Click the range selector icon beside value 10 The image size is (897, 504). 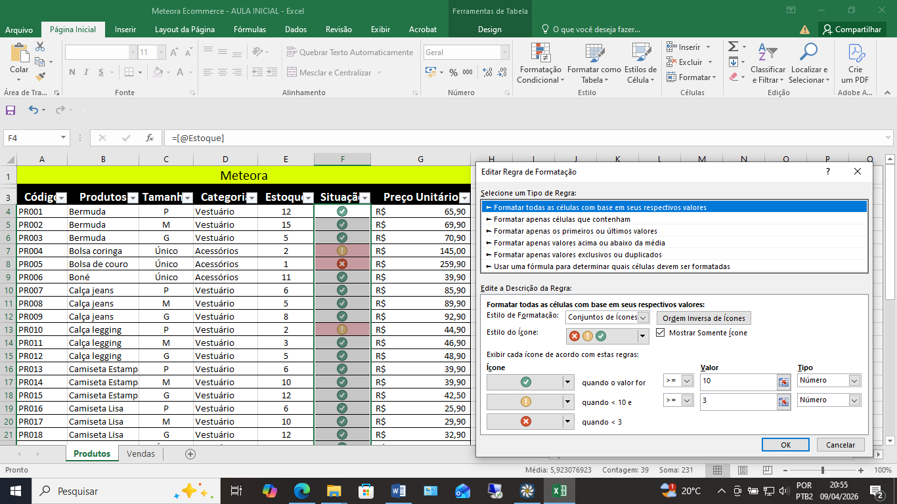click(783, 381)
